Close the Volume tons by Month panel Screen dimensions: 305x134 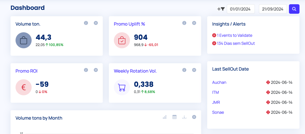pos(194,117)
